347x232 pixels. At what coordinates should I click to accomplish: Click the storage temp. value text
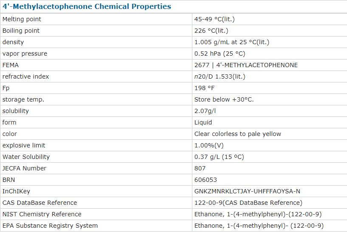(x=224, y=99)
